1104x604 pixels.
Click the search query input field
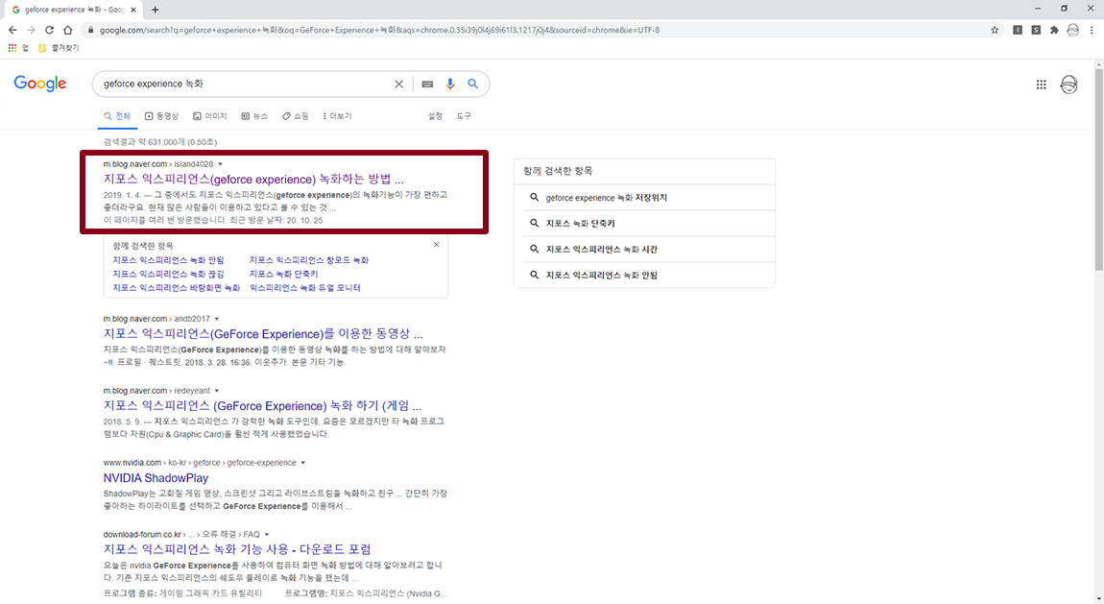click(x=247, y=84)
